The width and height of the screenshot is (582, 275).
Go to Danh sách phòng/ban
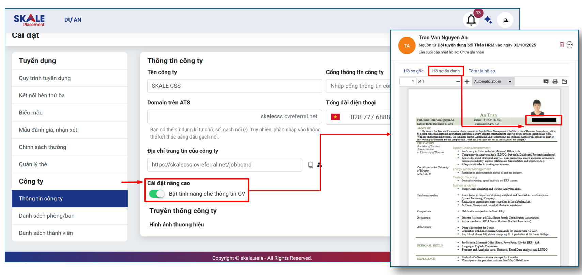pyautogui.click(x=46, y=216)
